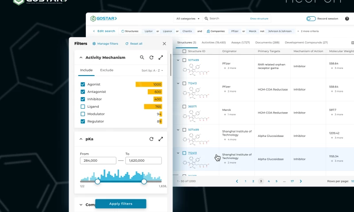Click the left pKa range slider handle
The image size is (354, 212).
97,182
